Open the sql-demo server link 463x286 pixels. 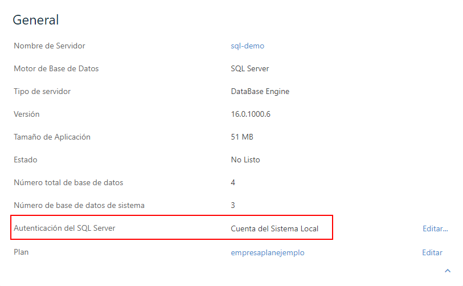coord(247,46)
